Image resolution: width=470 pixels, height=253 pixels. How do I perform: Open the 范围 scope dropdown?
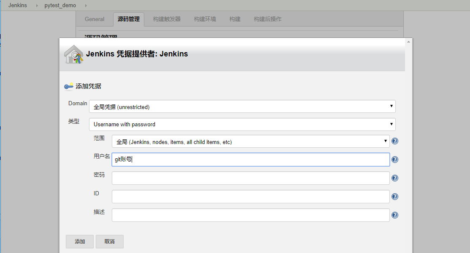(251, 141)
